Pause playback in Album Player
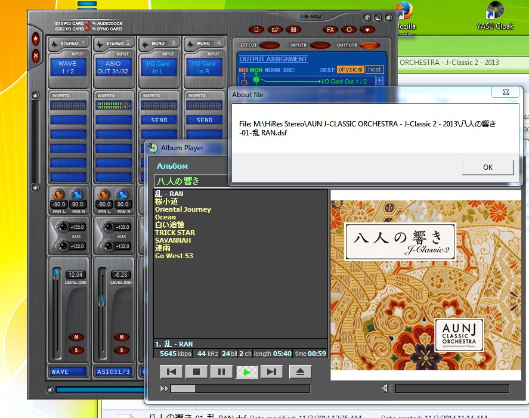 [x=221, y=371]
